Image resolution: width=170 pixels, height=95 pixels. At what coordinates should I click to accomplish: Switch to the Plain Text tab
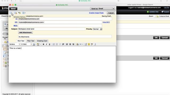31,41
